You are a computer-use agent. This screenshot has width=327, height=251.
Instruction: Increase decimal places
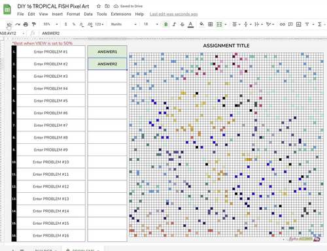click(90, 24)
